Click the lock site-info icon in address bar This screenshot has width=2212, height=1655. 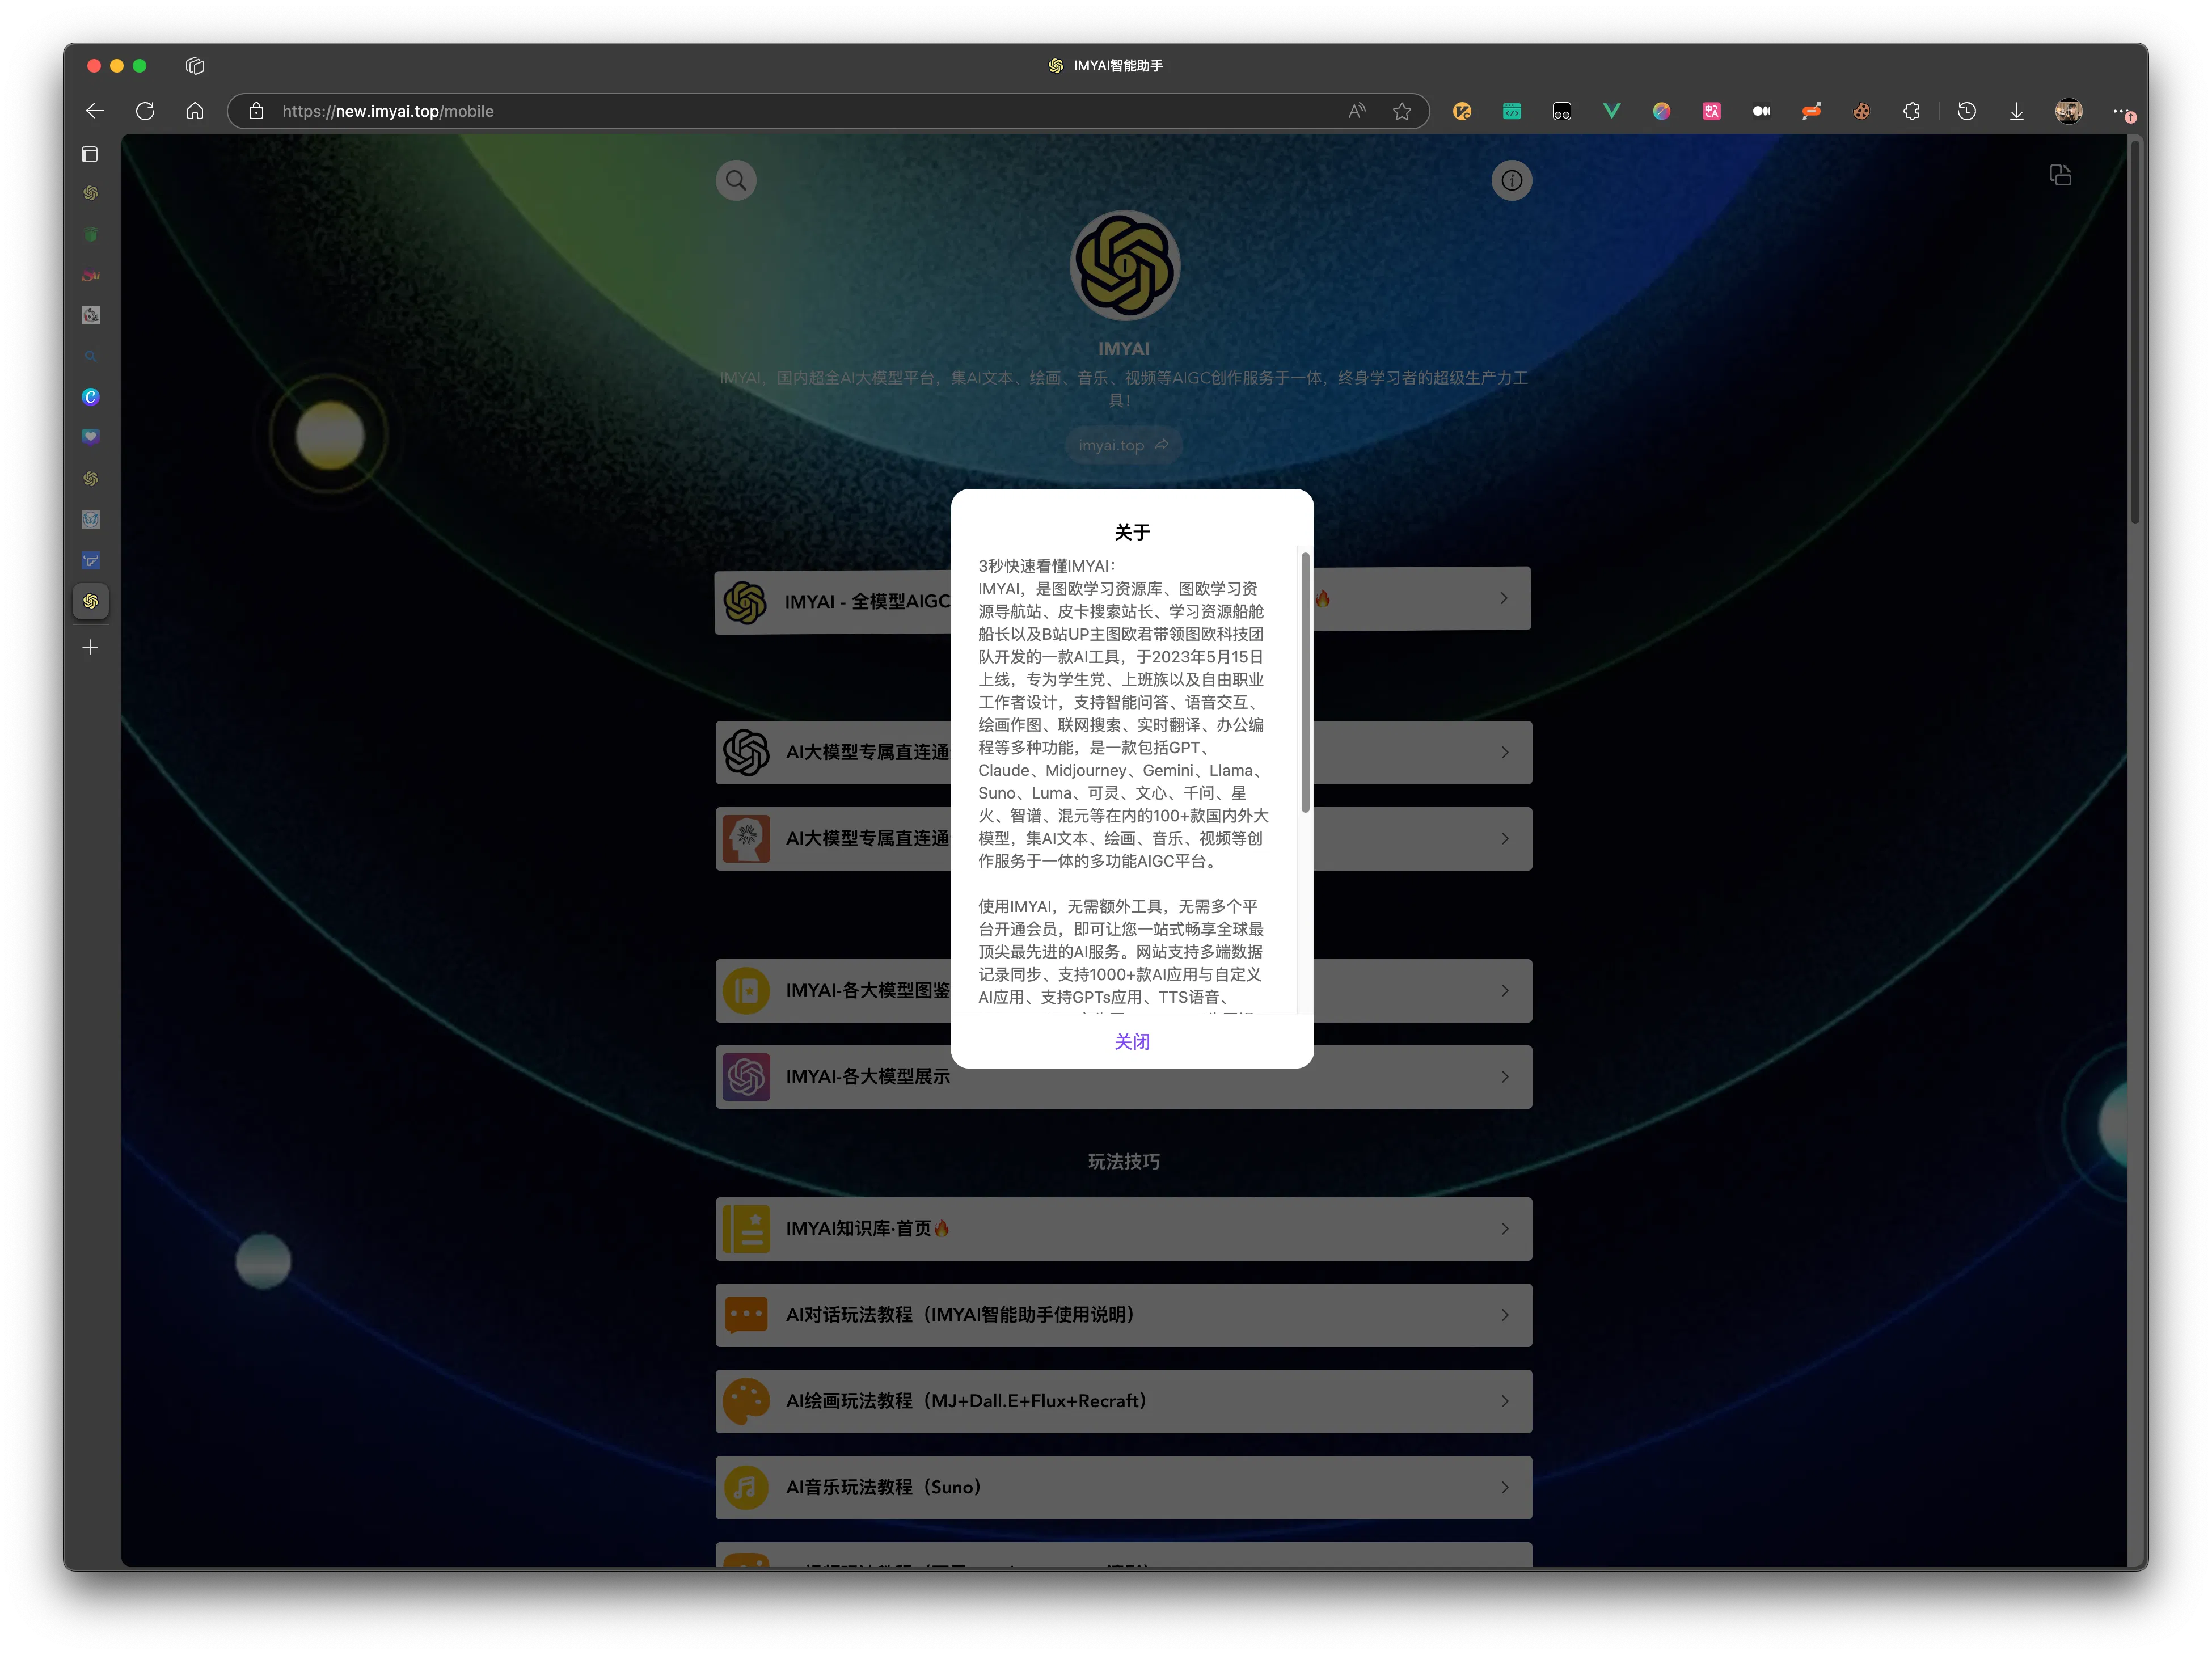[x=256, y=111]
